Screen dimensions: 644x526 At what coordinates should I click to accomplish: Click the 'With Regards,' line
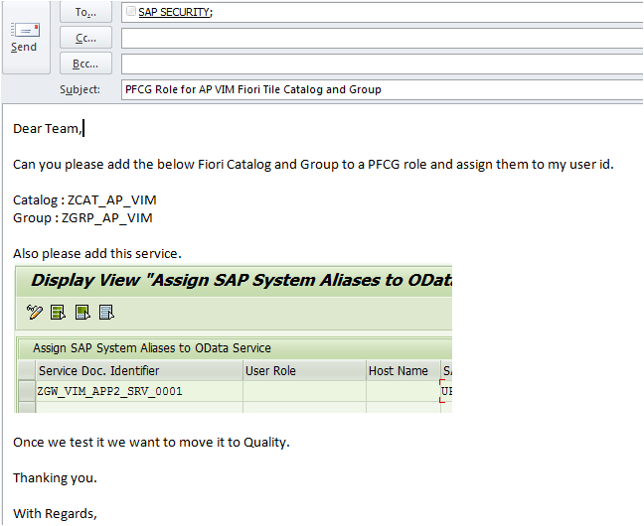pos(55,514)
